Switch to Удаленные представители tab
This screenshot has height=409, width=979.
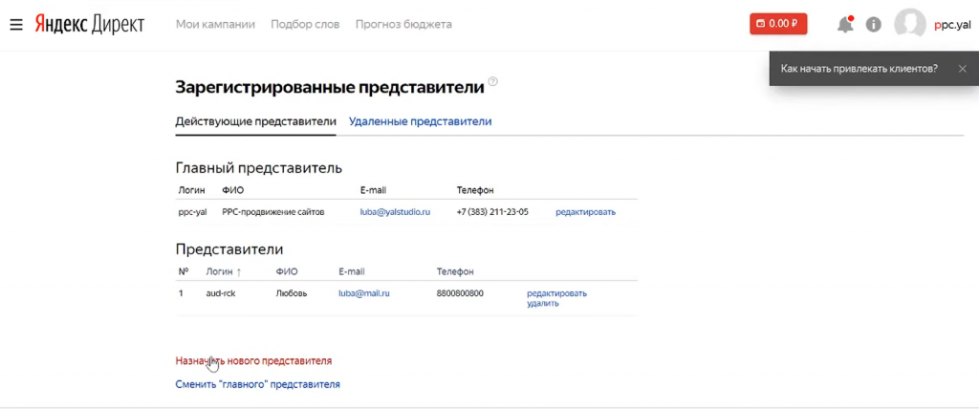point(421,121)
